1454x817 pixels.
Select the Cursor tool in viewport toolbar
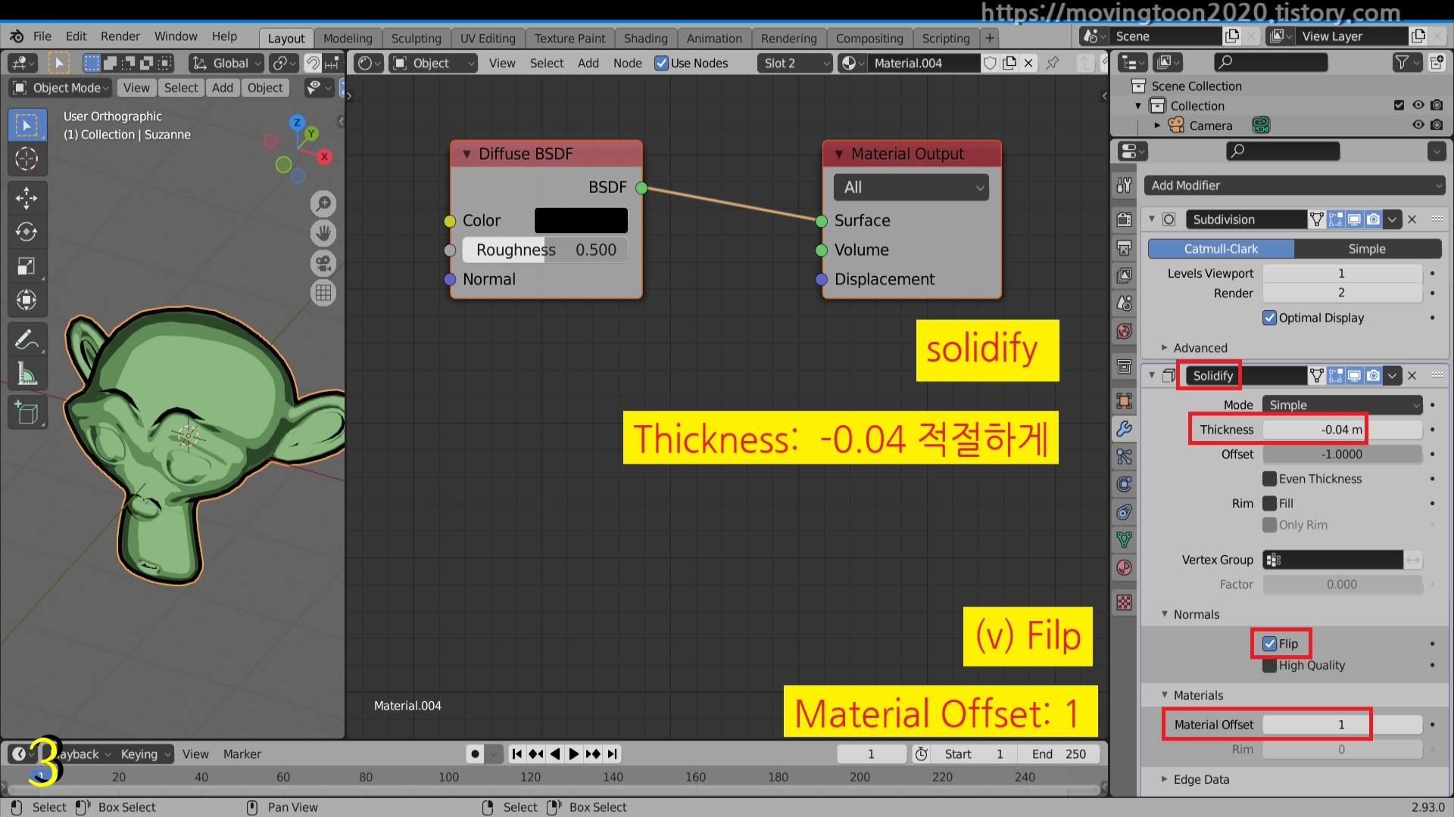click(x=27, y=159)
